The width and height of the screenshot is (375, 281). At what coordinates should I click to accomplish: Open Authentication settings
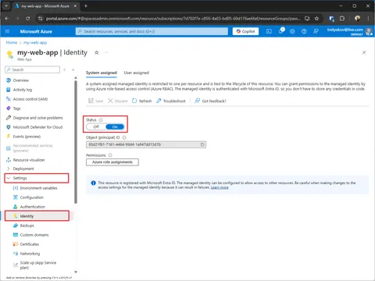tap(33, 207)
